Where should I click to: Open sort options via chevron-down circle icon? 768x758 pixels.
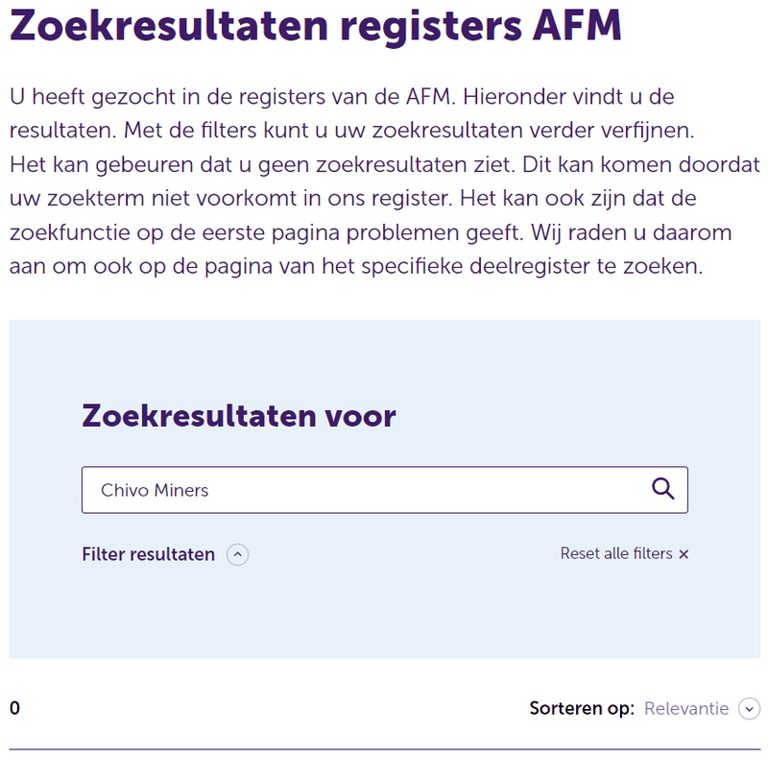[749, 708]
